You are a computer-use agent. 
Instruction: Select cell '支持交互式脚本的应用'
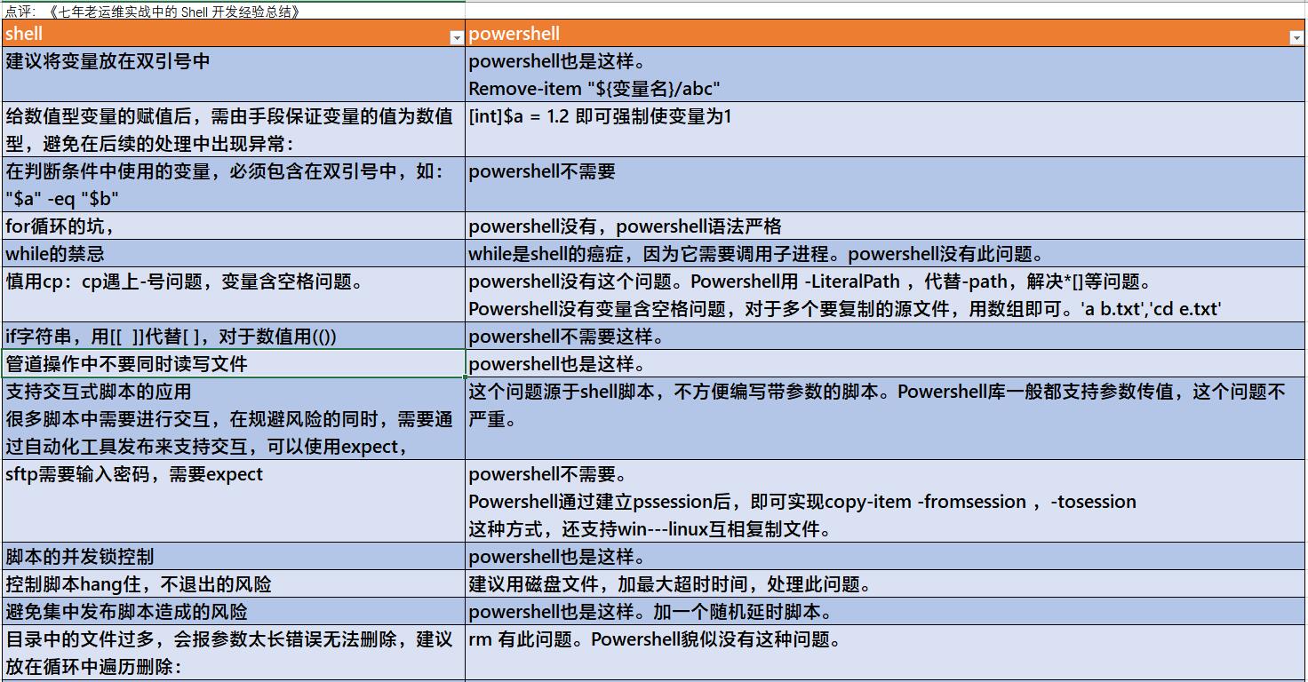(234, 419)
